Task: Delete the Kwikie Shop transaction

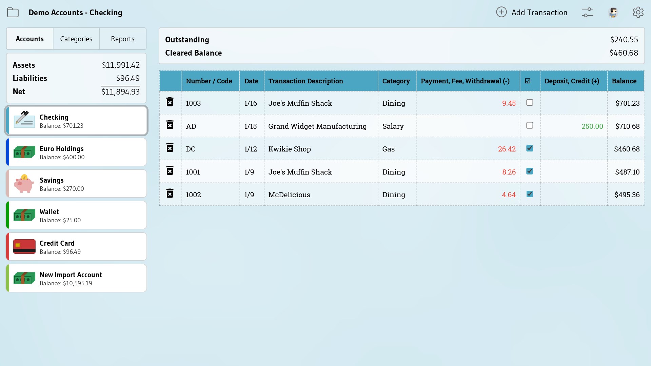Action: coord(170,148)
